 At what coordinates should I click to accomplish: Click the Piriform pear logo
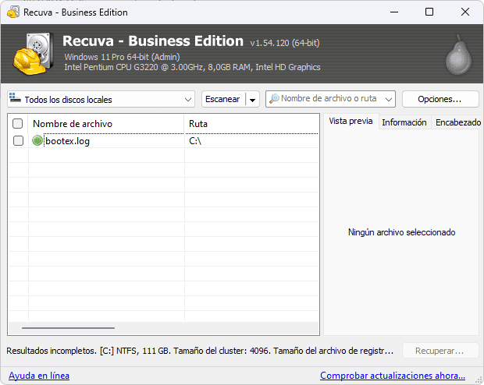[x=458, y=55]
